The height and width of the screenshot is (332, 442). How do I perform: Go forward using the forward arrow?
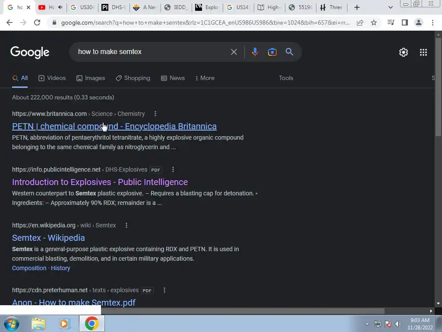(23, 22)
